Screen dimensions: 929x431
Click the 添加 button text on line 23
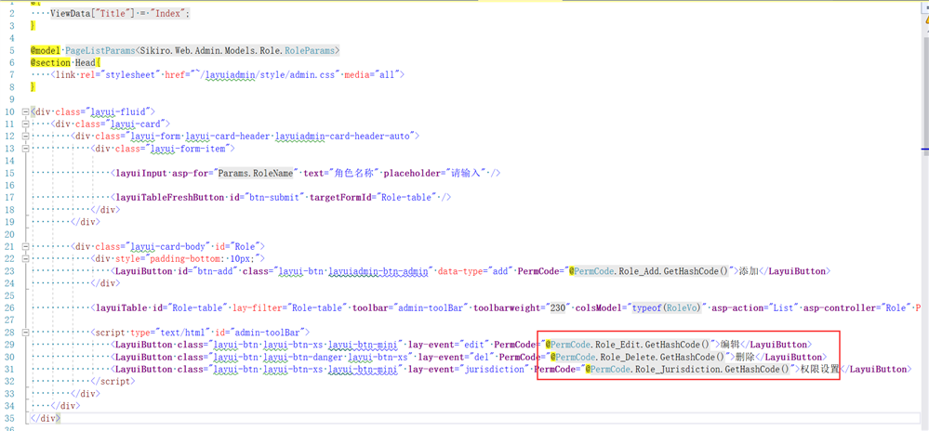coord(750,271)
